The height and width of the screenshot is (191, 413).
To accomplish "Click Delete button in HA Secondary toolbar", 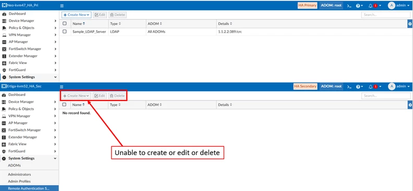I will click(117, 96).
